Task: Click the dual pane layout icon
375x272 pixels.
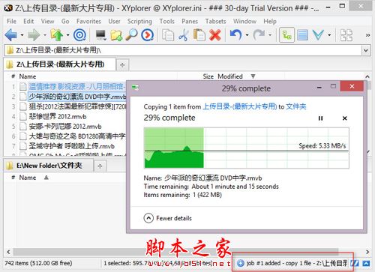Action: (346, 35)
